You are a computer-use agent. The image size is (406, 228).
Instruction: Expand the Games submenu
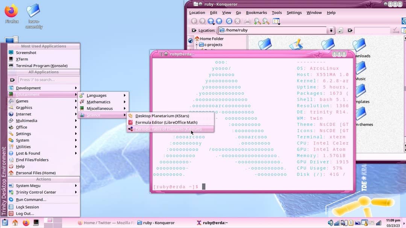44,101
